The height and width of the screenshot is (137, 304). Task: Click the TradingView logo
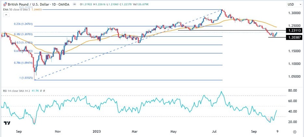pyautogui.click(x=6, y=123)
